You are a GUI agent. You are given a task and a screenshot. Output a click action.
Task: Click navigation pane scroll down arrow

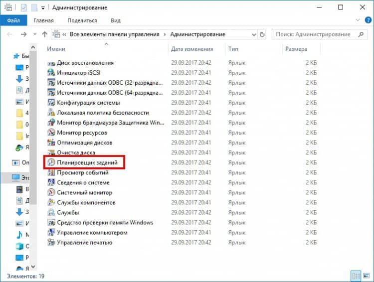(33, 267)
